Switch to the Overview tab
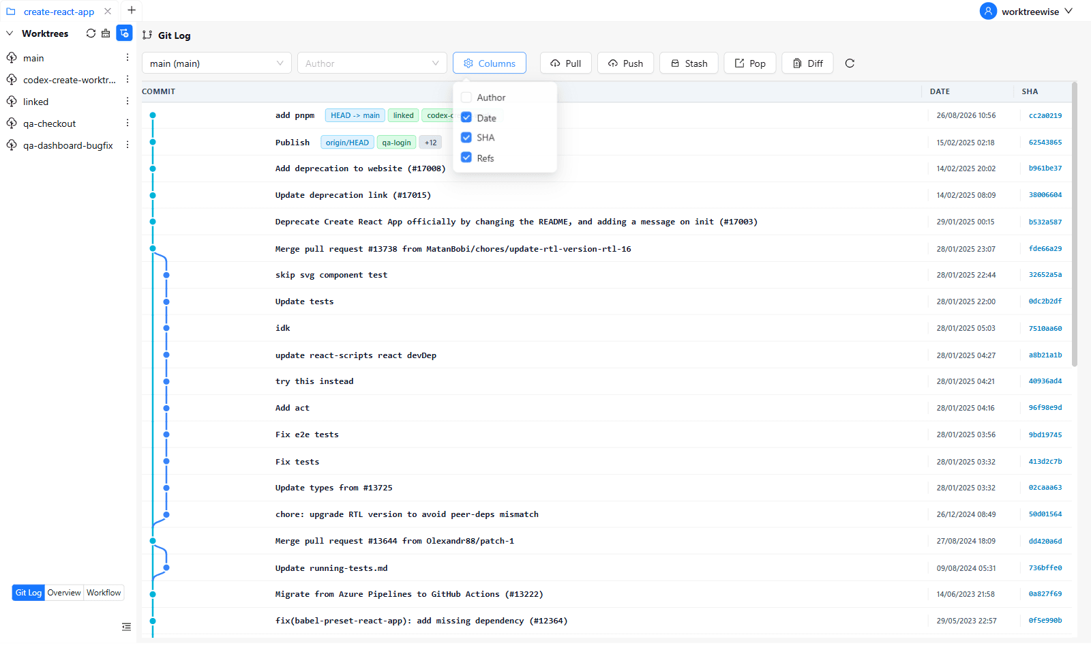This screenshot has height=648, width=1091. point(64,593)
